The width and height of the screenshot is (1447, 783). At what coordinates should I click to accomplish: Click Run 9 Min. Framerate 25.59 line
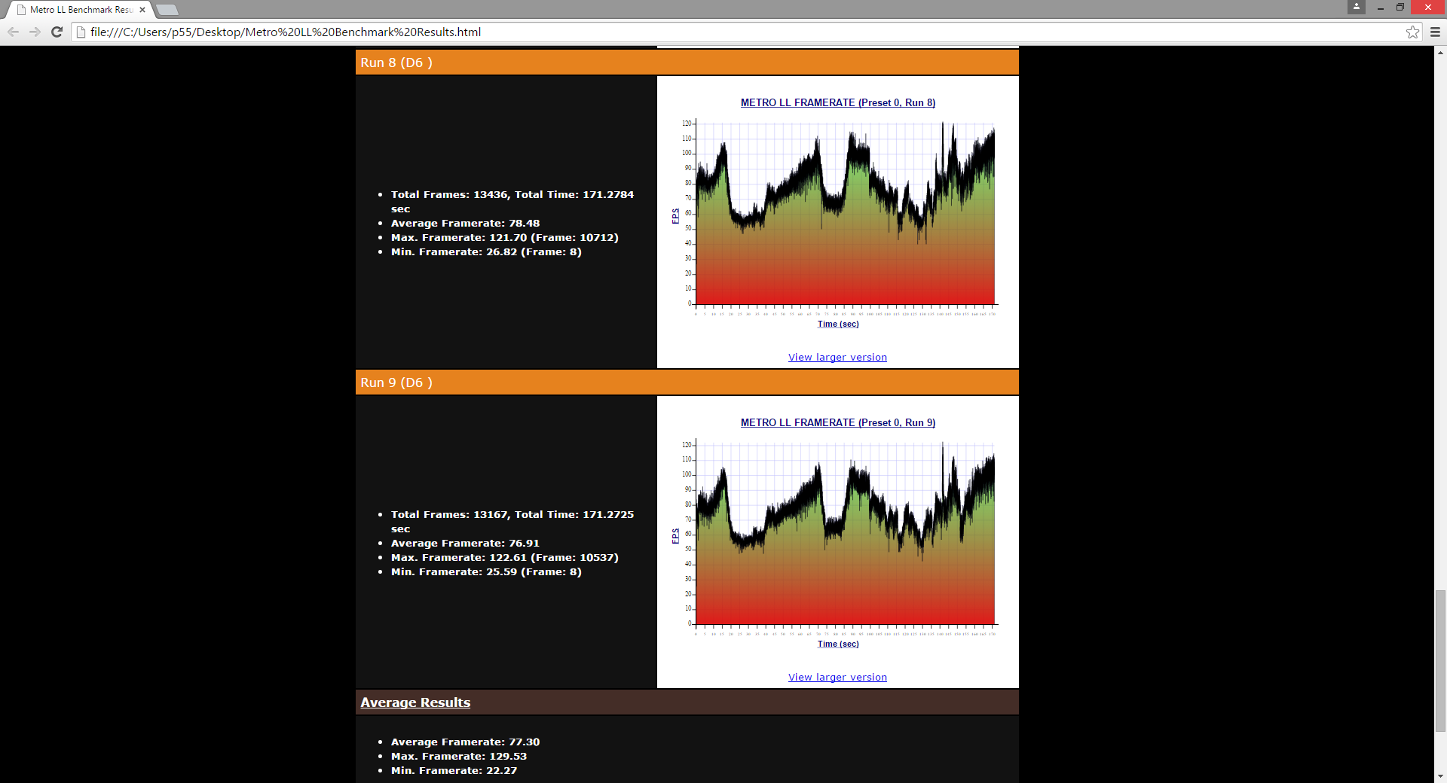(x=486, y=572)
